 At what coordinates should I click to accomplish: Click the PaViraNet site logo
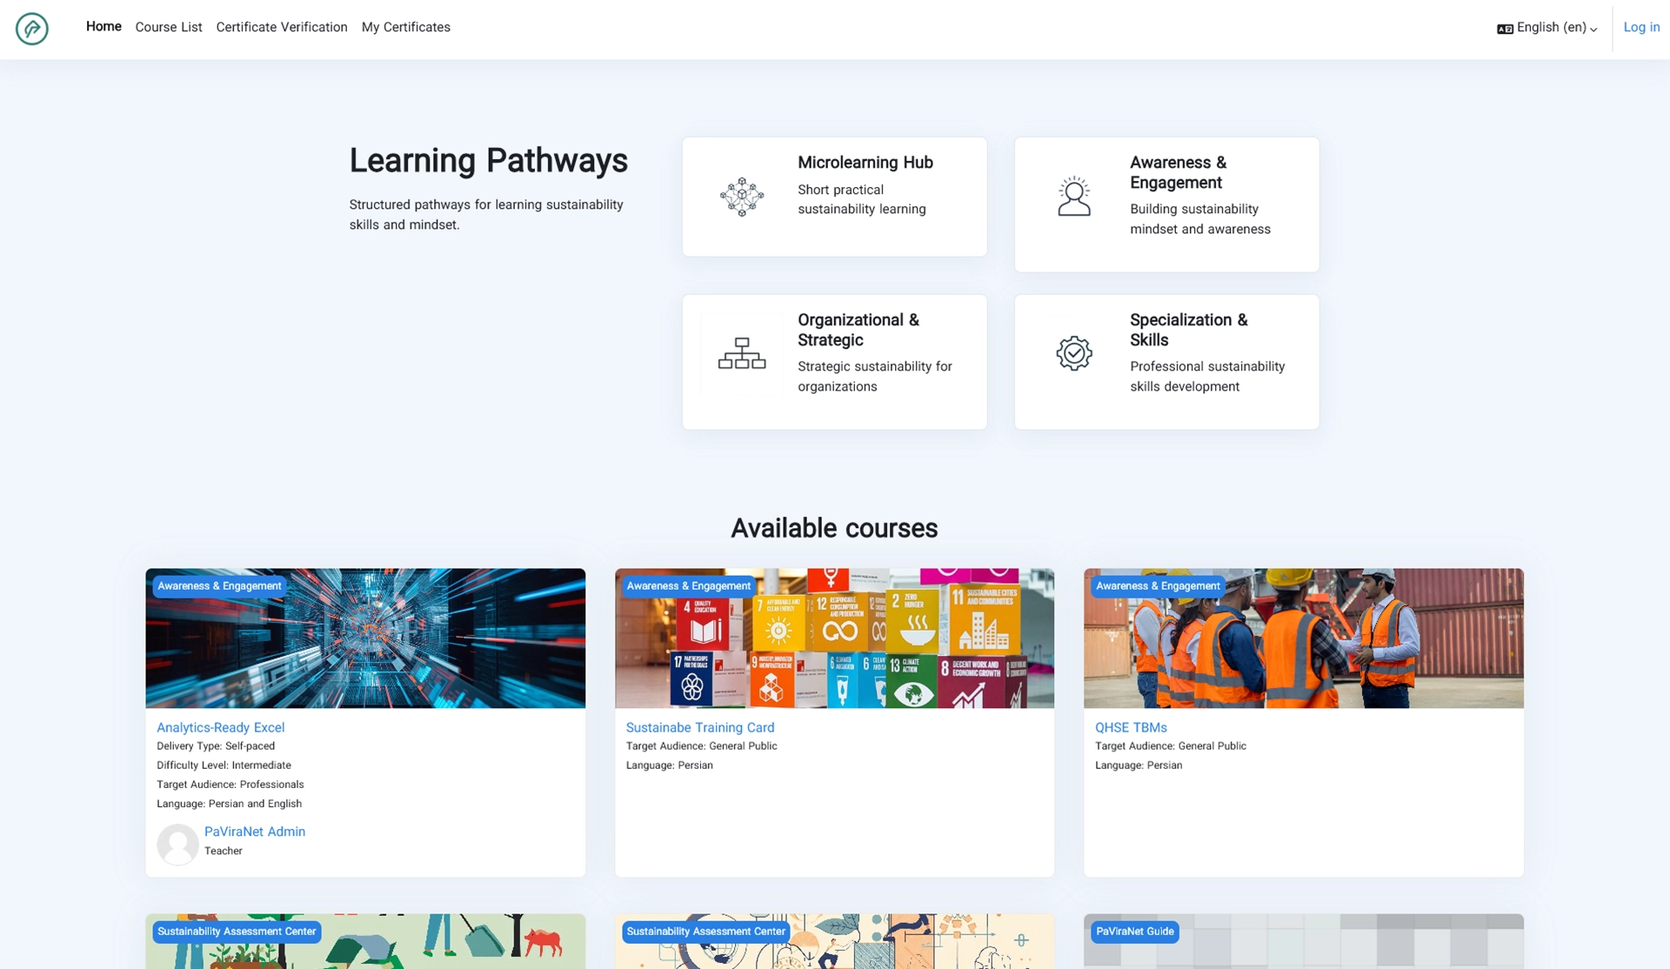[32, 29]
